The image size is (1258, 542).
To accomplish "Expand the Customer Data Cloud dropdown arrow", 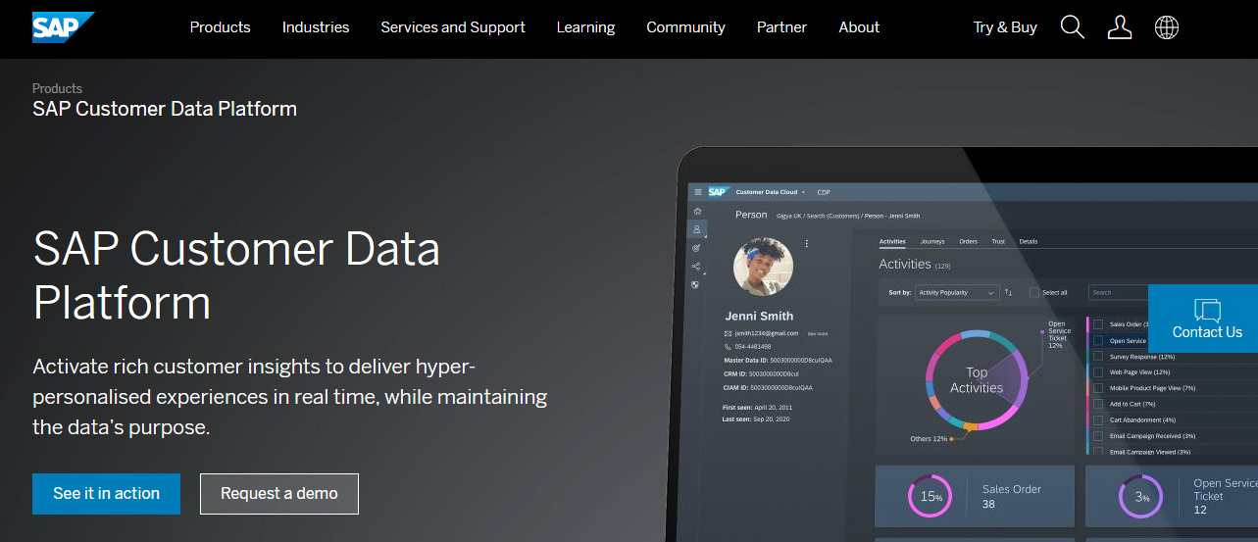I will (x=803, y=192).
